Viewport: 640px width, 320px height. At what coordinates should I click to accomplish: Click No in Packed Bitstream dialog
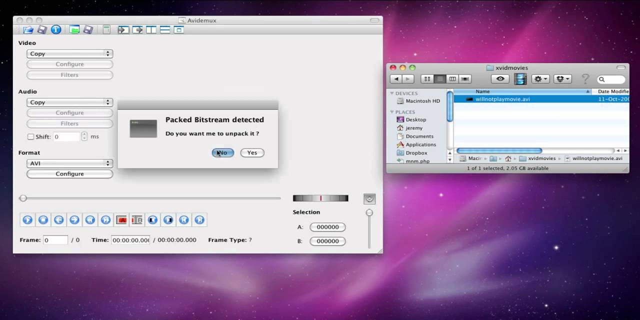222,152
